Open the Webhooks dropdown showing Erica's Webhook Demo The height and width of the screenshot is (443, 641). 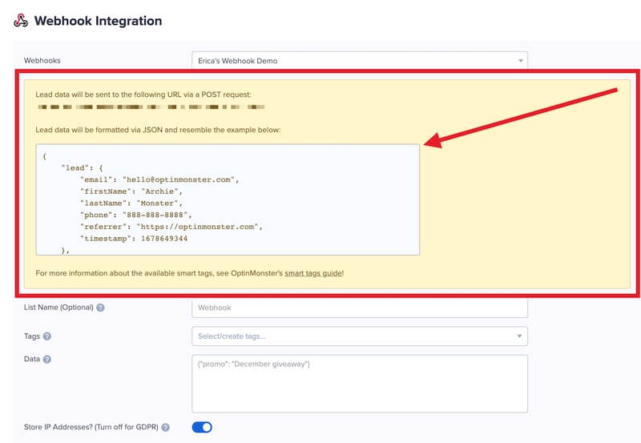click(x=360, y=61)
